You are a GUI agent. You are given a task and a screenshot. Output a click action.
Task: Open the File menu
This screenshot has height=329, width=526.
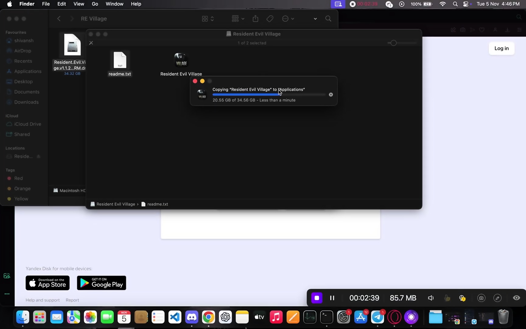46,4
